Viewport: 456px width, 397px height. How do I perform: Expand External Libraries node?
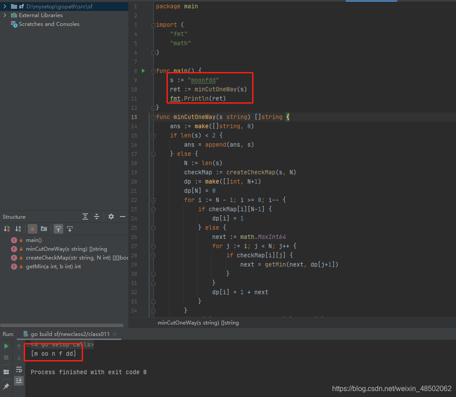(x=5, y=15)
